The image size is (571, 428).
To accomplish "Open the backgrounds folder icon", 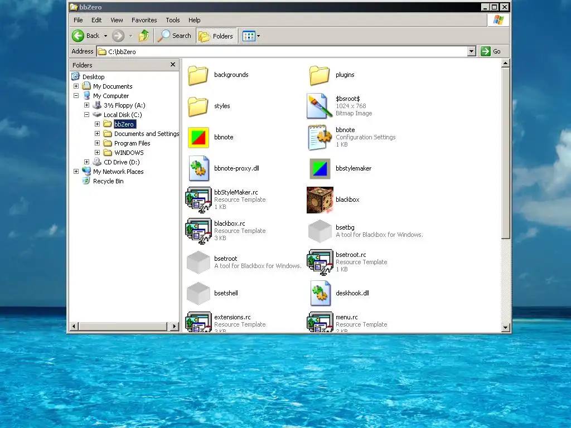I will 198,75.
